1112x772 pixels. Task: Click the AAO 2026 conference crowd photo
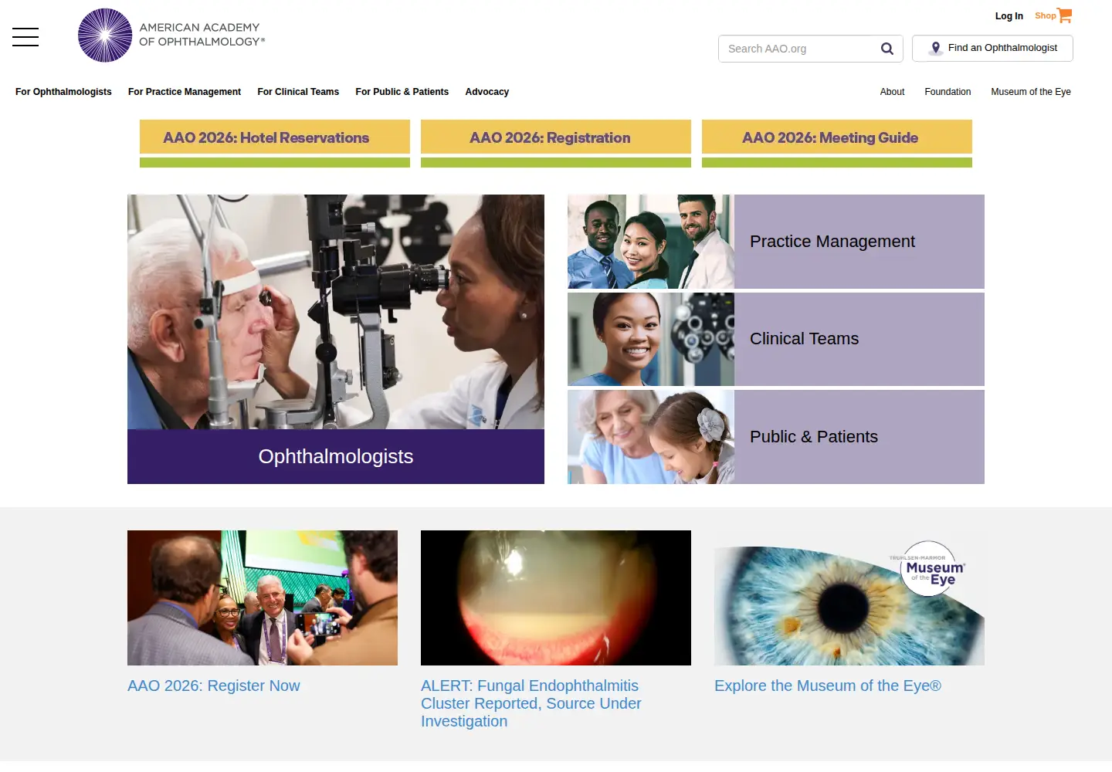coord(263,598)
